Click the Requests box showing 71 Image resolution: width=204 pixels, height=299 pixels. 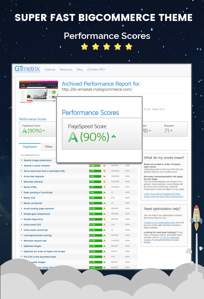pos(175,129)
